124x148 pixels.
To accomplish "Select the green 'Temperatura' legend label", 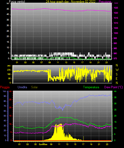I will (x=91, y=87).
